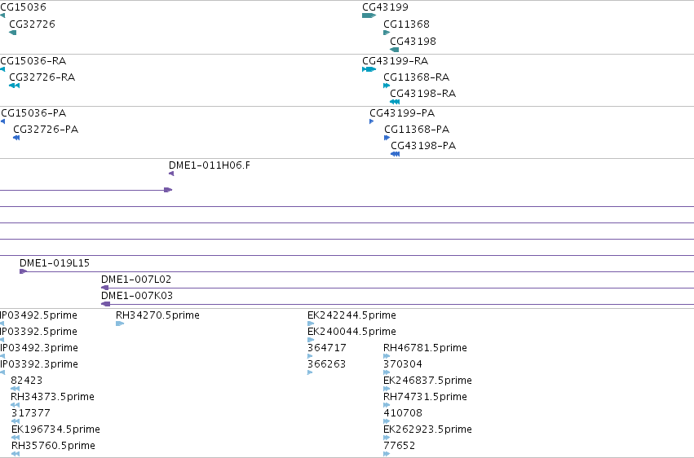Click the CG15036 gene label

tap(23, 7)
